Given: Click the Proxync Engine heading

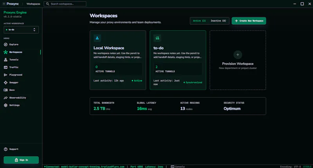Looking at the screenshot, I should pyautogui.click(x=15, y=13).
